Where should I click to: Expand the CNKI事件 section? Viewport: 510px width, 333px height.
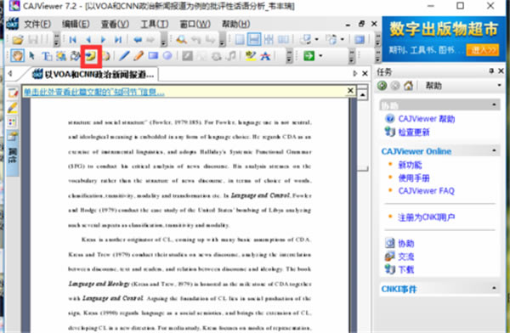click(494, 288)
